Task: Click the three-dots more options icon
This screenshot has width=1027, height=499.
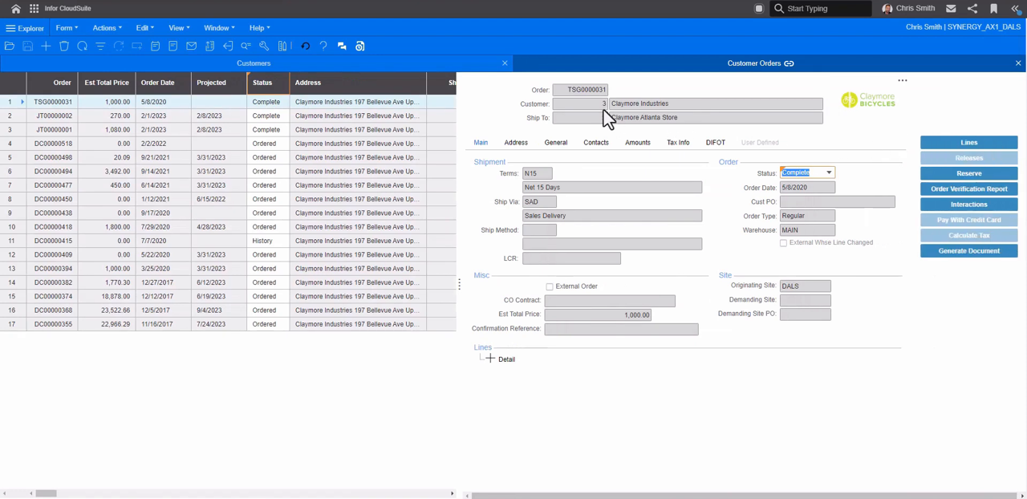Action: click(x=903, y=80)
